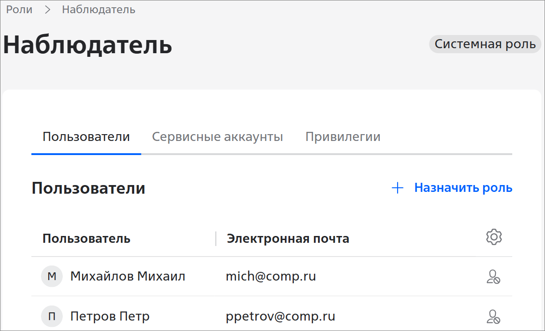
Task: Revoke role from Михайлов Михаил
Action: (x=494, y=276)
